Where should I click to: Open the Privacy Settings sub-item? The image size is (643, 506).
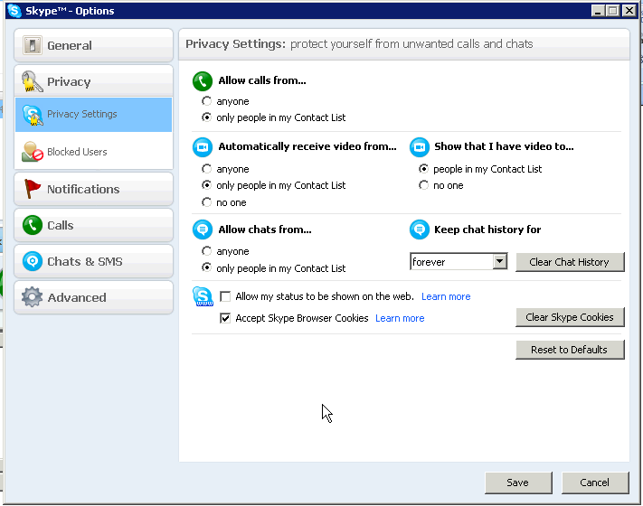click(81, 115)
